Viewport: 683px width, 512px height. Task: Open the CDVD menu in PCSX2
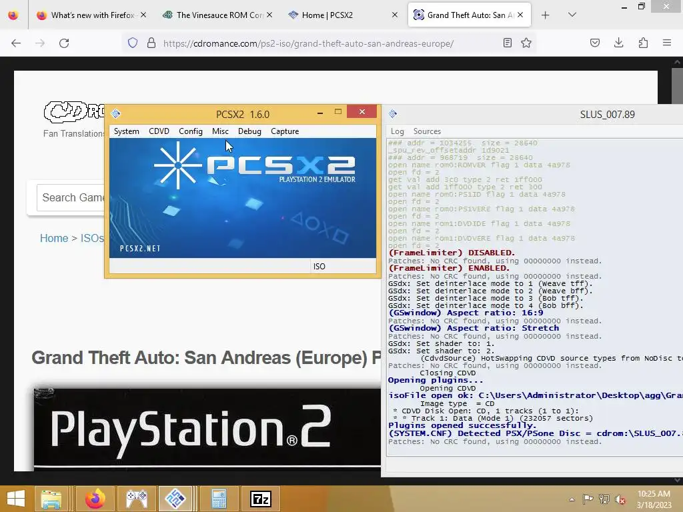point(159,131)
